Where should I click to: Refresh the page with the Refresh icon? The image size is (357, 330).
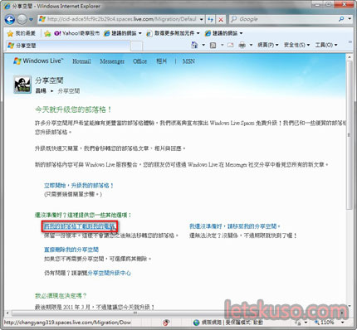211,19
